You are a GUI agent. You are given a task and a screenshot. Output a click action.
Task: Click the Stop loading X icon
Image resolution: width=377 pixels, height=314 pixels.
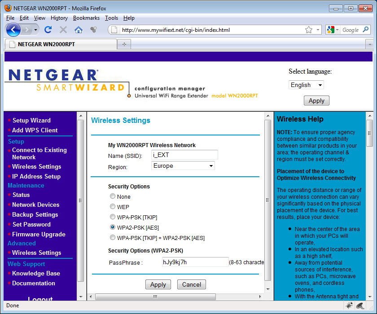[63, 30]
